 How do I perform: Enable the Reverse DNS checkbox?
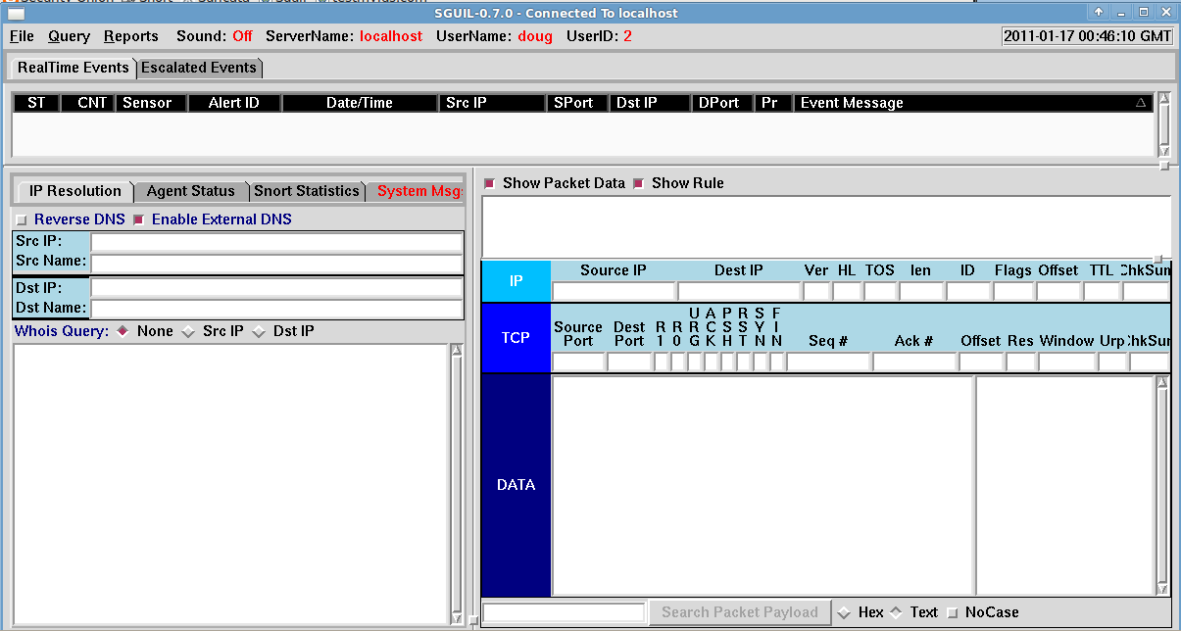(23, 218)
